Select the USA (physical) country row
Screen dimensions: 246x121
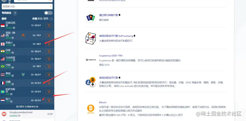pyautogui.click(x=27, y=35)
